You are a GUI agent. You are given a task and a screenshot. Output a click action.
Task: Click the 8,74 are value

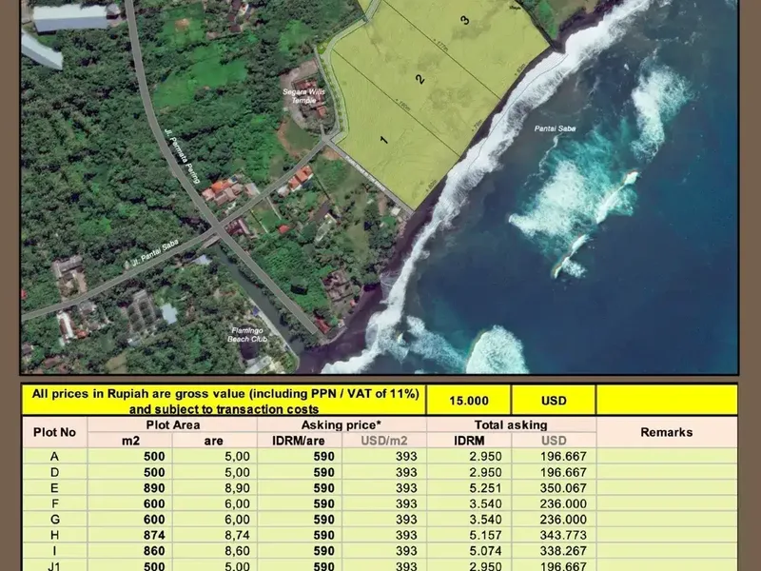237,535
